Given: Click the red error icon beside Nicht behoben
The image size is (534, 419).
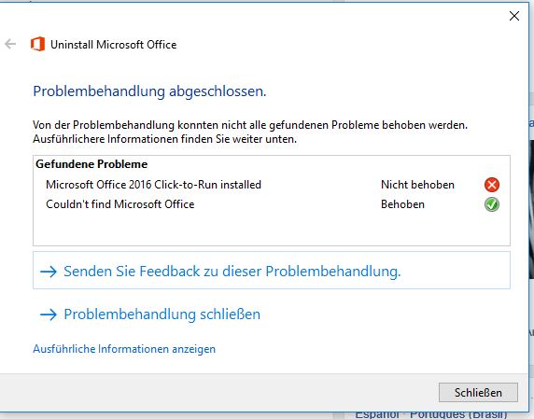Looking at the screenshot, I should point(492,185).
